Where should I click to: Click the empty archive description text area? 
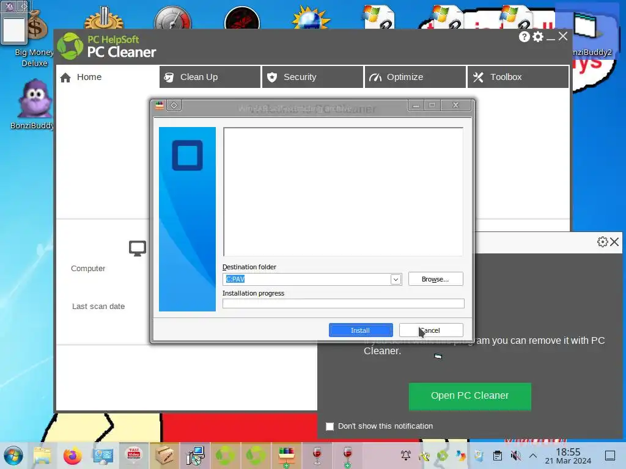pos(344,192)
